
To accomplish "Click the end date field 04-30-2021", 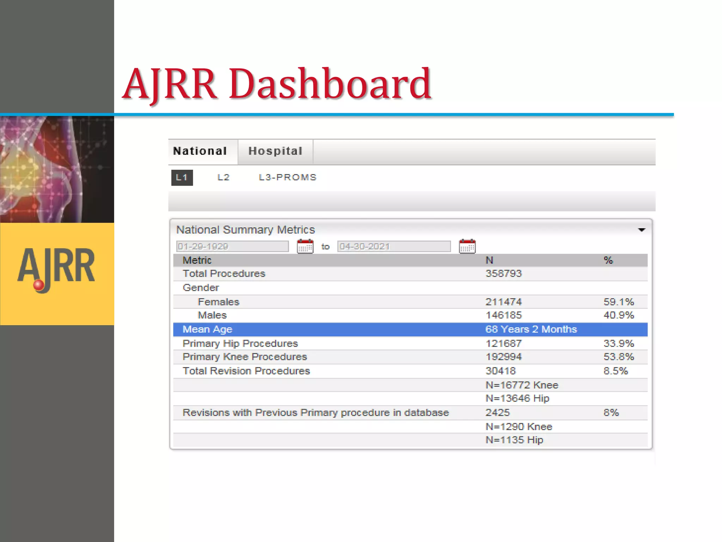I will [x=394, y=246].
